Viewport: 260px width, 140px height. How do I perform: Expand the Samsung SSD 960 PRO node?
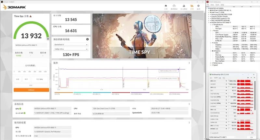click(x=209, y=14)
